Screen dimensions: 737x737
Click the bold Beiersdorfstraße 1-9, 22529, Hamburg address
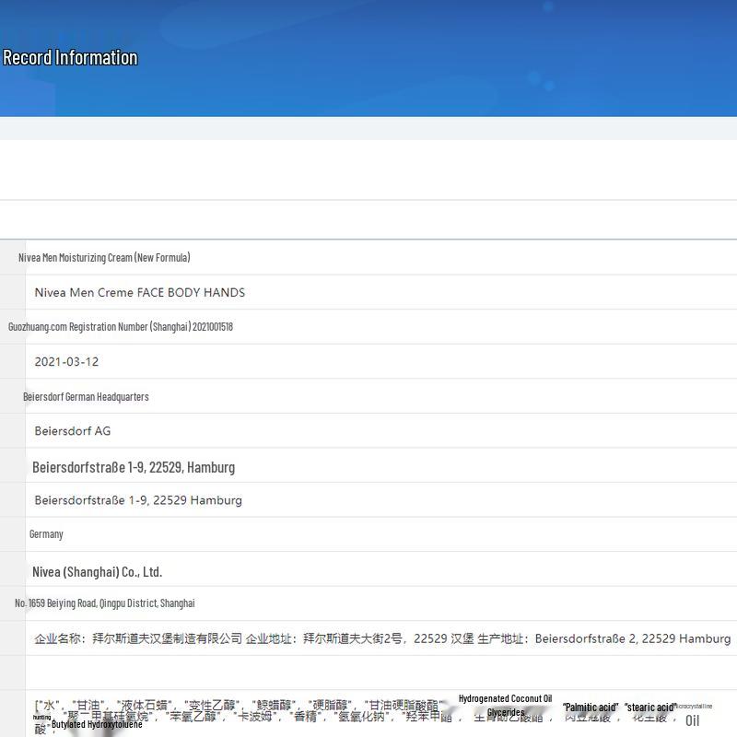(x=134, y=467)
